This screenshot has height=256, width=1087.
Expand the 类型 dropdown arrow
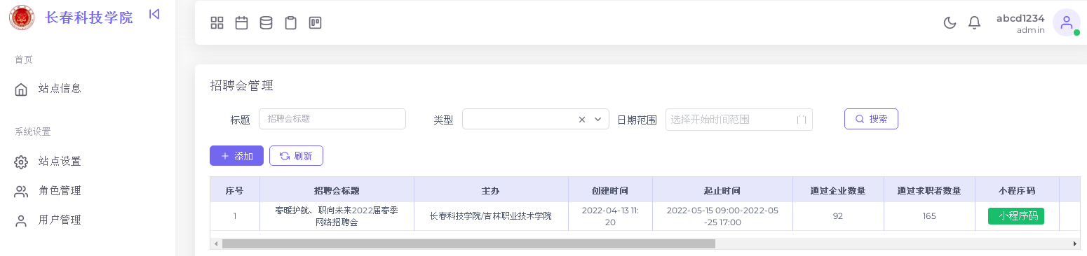598,120
